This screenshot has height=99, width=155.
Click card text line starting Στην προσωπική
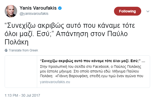(x=91, y=67)
